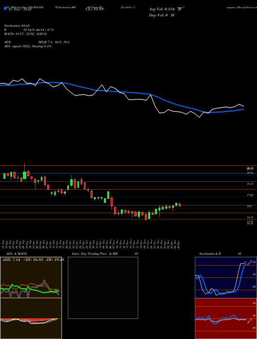Click the last red candlestick on the chart
This screenshot has height=339, width=257.
pos(180,204)
